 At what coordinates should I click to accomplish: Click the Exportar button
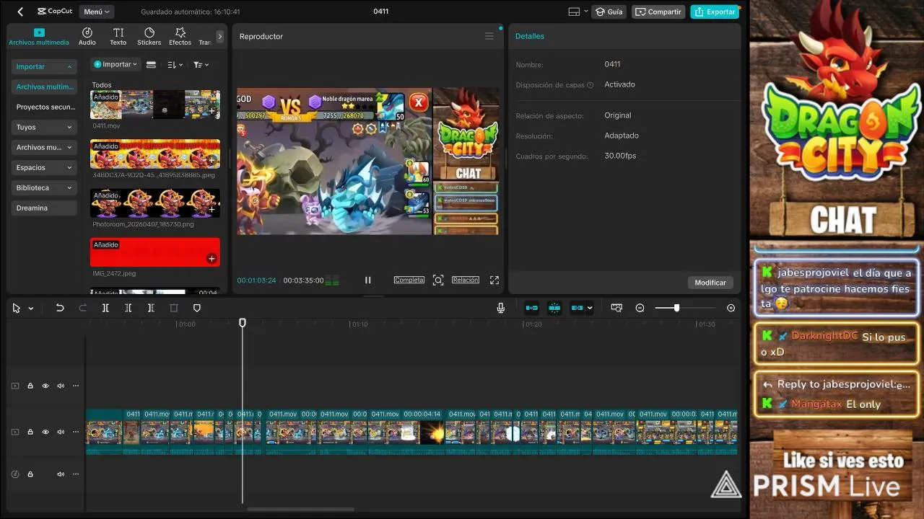tap(715, 12)
